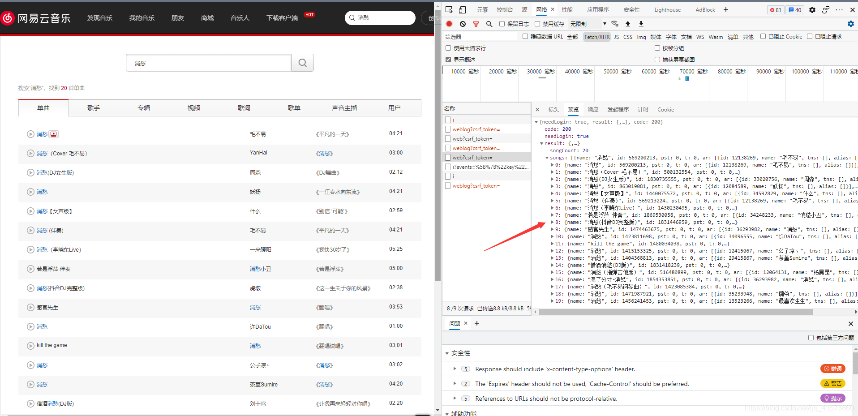Image resolution: width=858 pixels, height=416 pixels.
Task: Open Network settings blue gear icon
Action: pos(851,24)
